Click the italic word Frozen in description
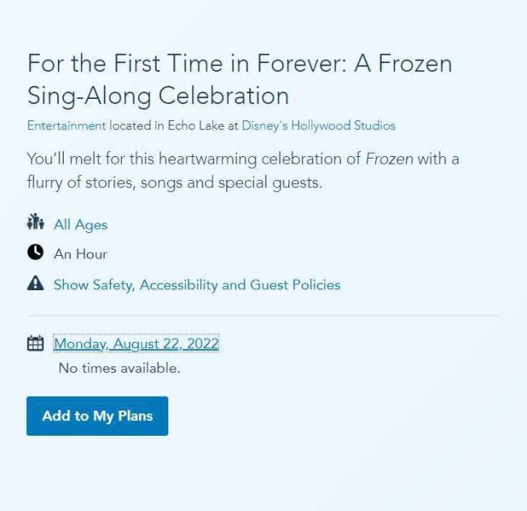The width and height of the screenshot is (527, 511). click(389, 159)
